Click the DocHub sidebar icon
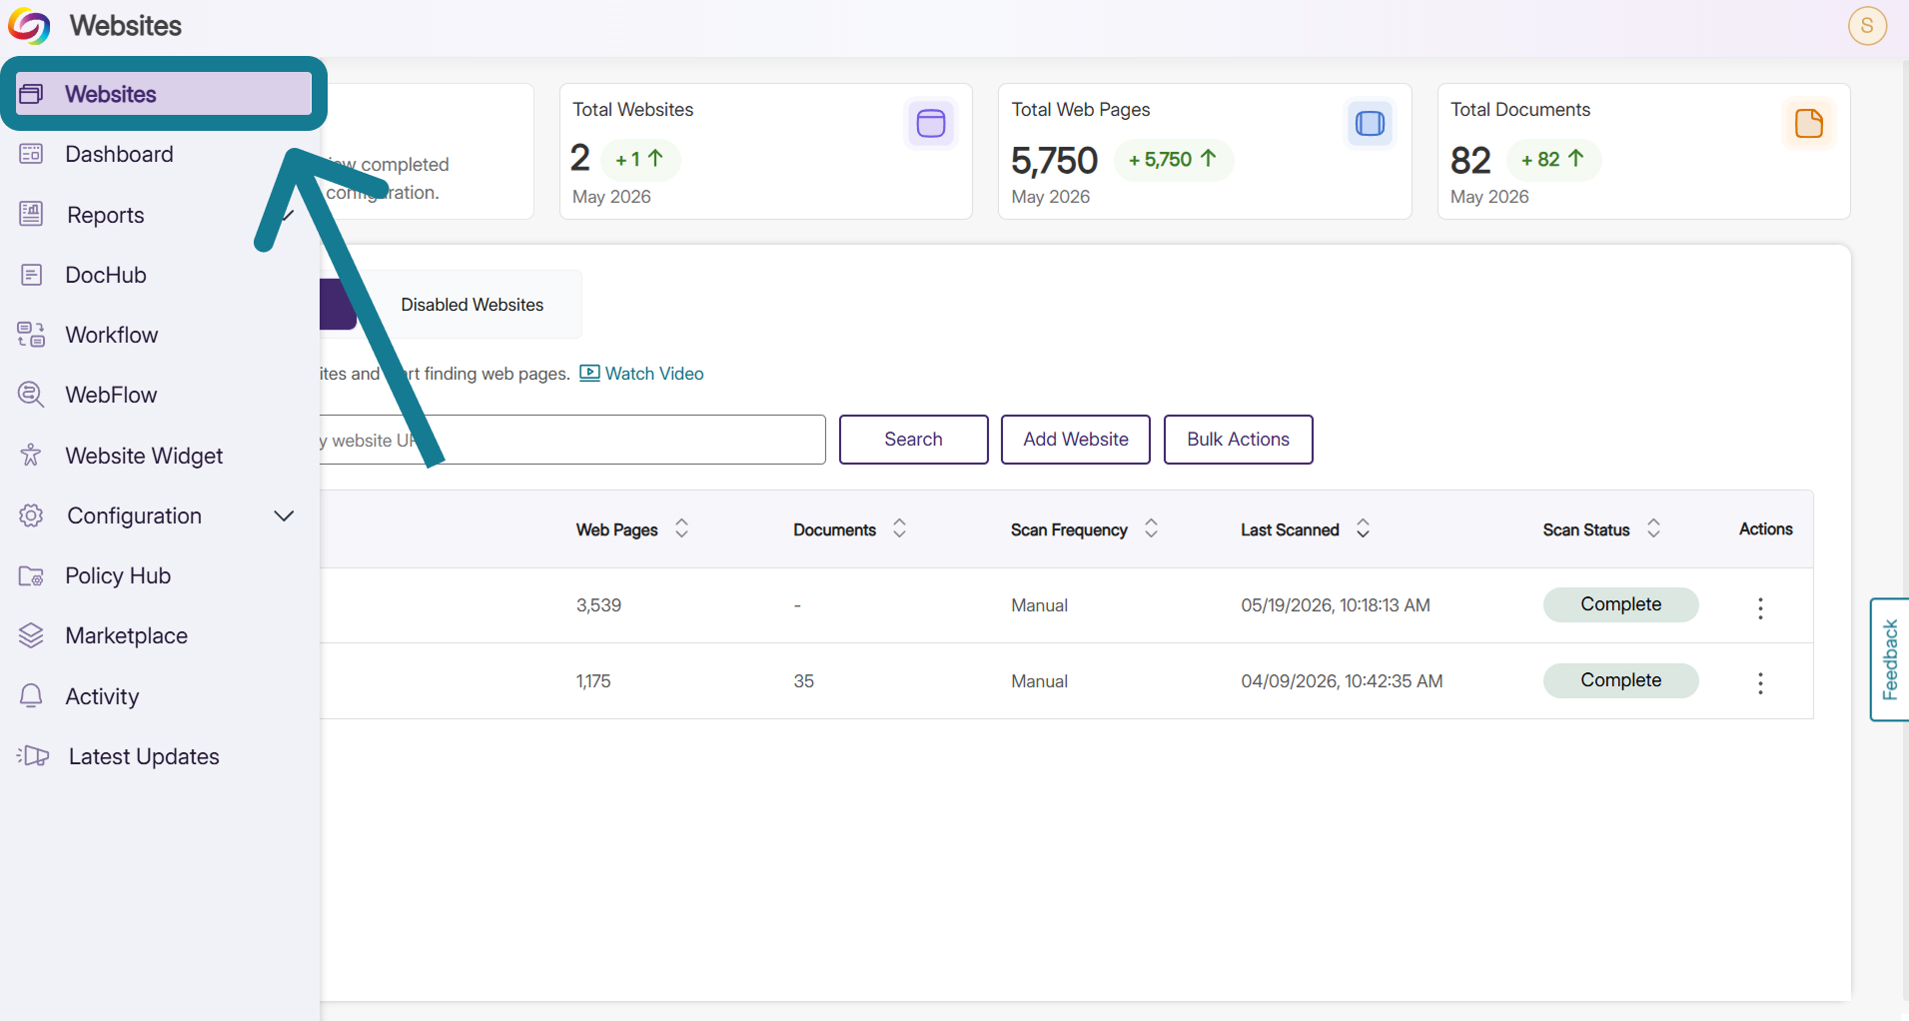This screenshot has width=1909, height=1021. [31, 275]
